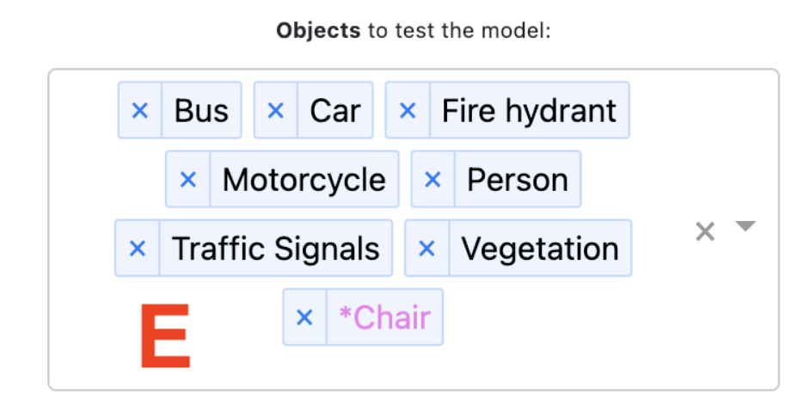This screenshot has width=810, height=418.
Task: Clear all selected objects with gray X
Action: click(705, 231)
